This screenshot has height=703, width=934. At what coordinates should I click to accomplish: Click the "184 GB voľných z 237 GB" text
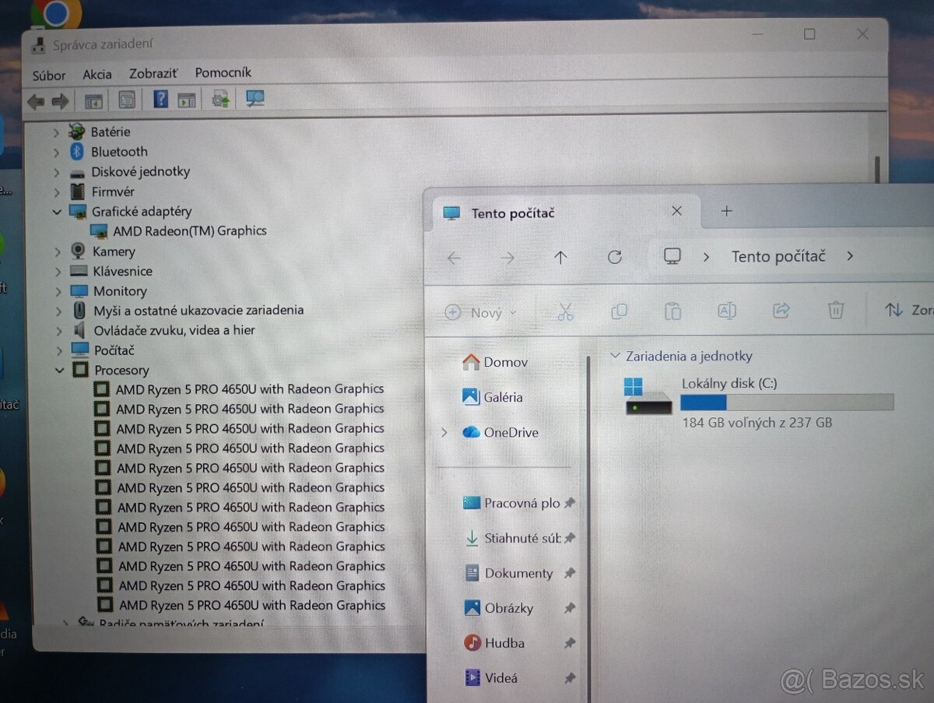pyautogui.click(x=757, y=422)
